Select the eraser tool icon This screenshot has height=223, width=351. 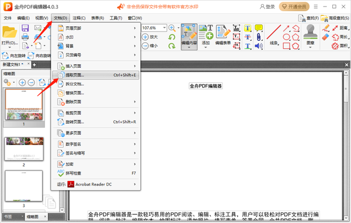(x=325, y=37)
